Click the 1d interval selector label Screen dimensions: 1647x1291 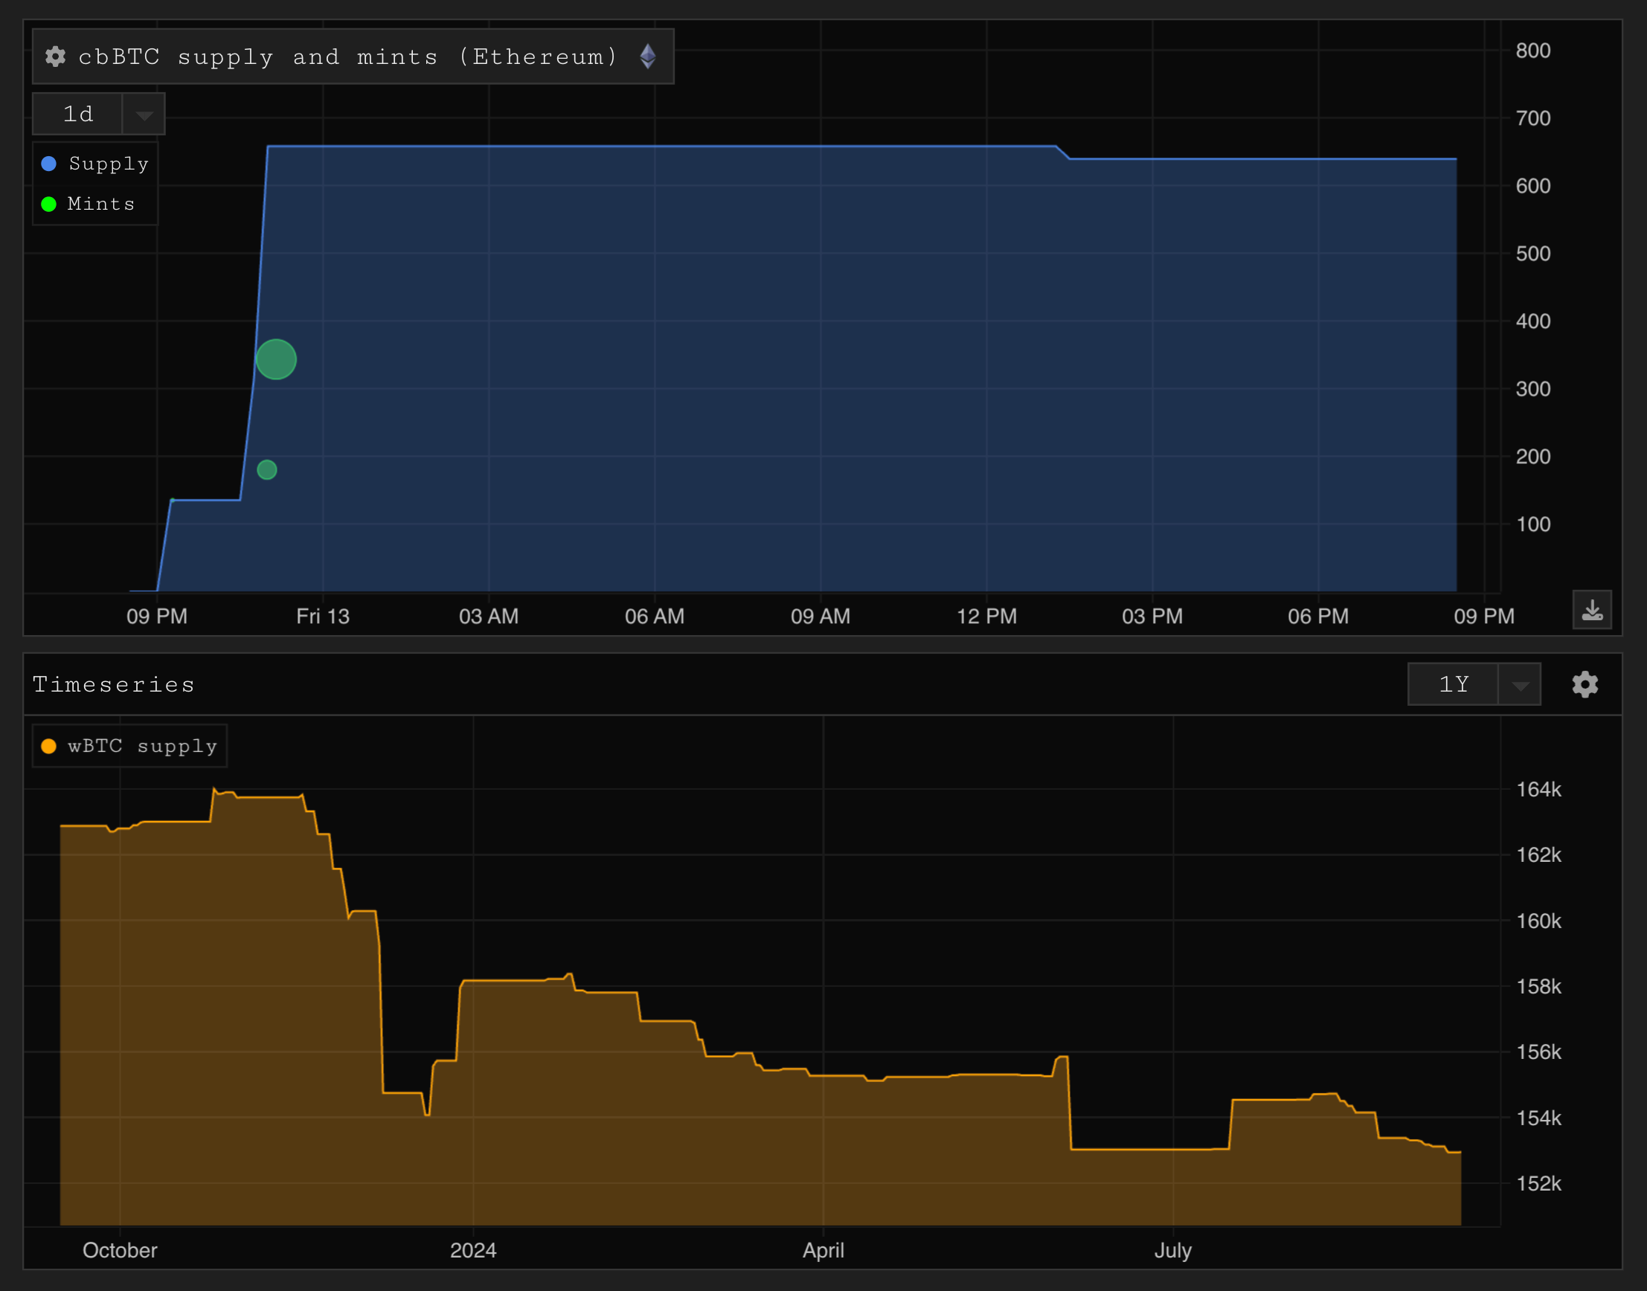point(78,114)
